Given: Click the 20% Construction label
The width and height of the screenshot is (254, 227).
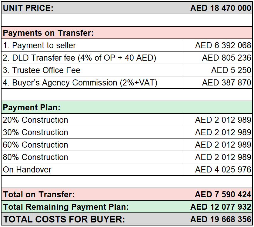Looking at the screenshot, I should pyautogui.click(x=35, y=120).
